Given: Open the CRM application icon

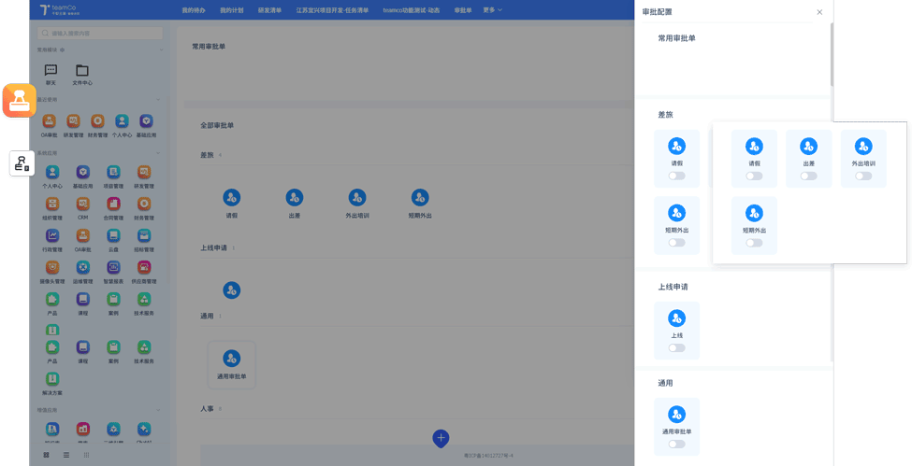Looking at the screenshot, I should click(82, 205).
